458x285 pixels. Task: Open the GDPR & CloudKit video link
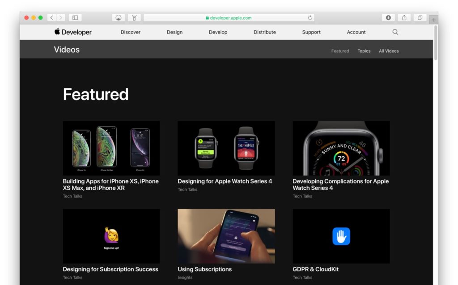[x=315, y=269]
